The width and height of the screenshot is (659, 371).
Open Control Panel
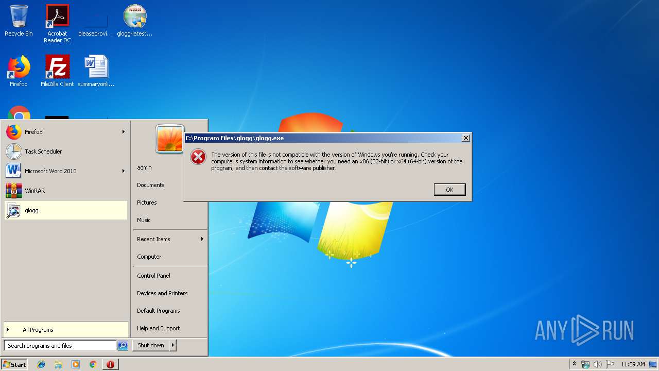(x=153, y=276)
